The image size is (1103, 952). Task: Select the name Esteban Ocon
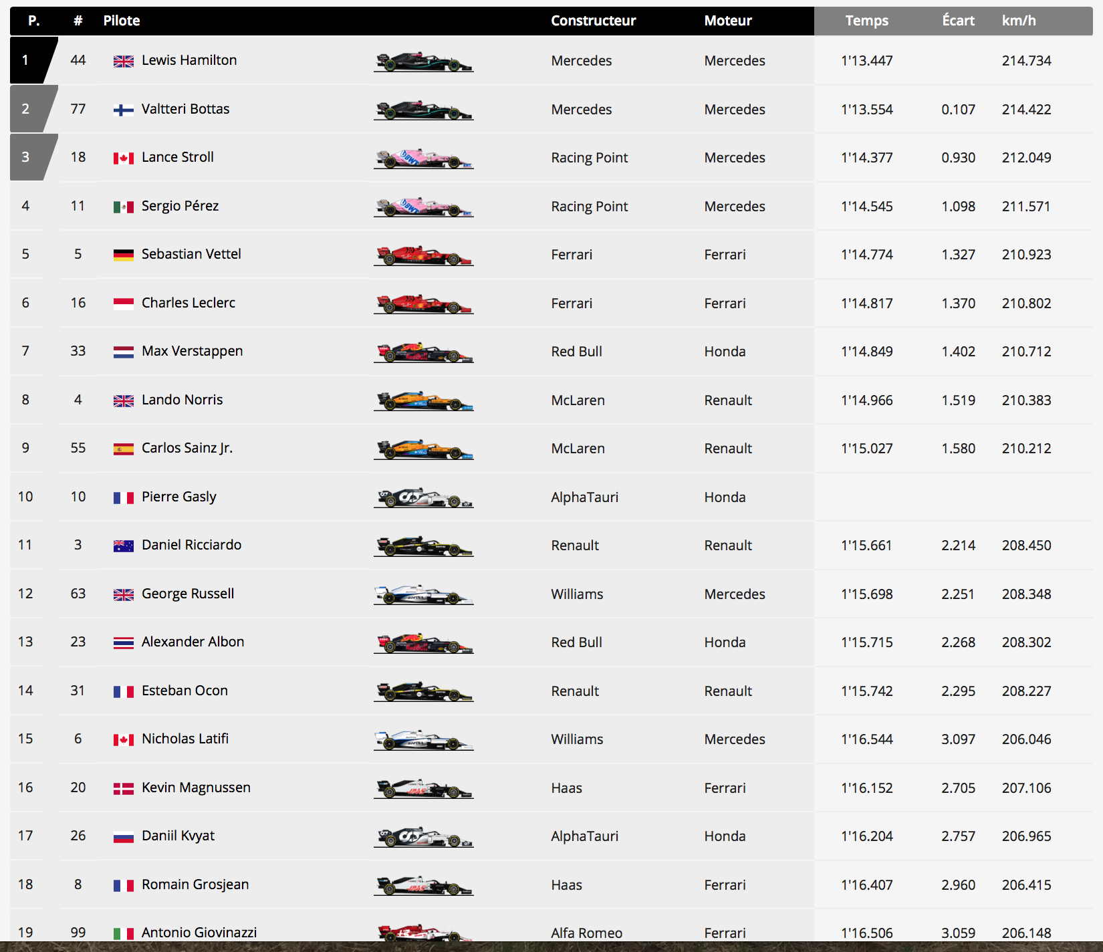pyautogui.click(x=185, y=691)
